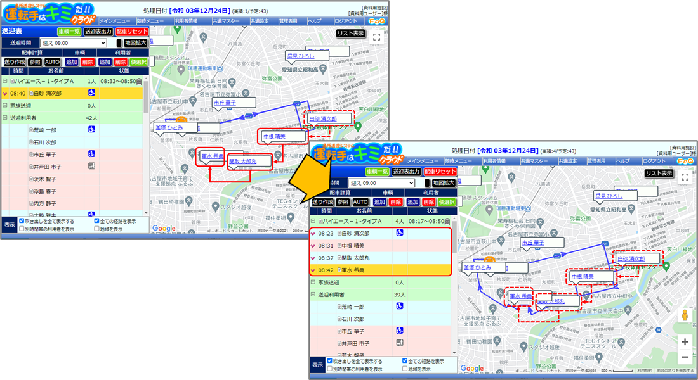The image size is (698, 380).
Task: Collapse the 送迎利用者 39人 group
Action: [313, 294]
